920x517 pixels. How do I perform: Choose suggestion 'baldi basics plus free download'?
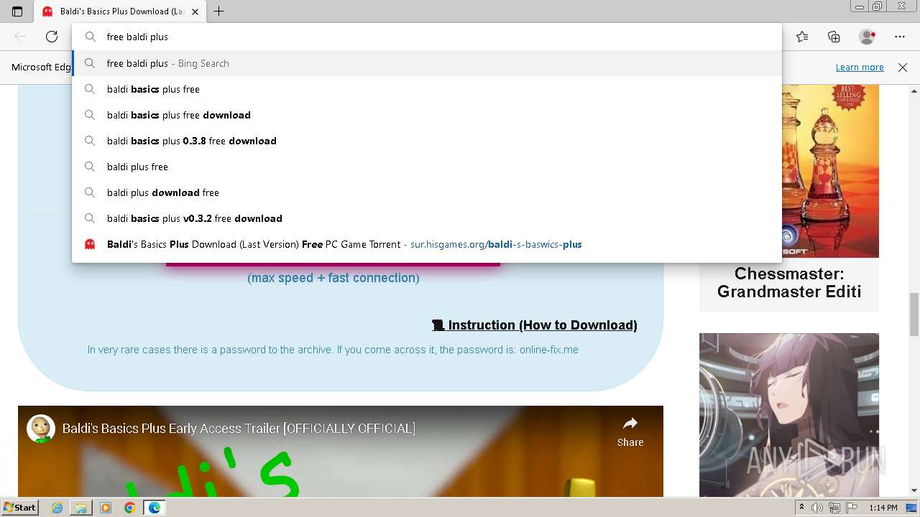coord(427,115)
